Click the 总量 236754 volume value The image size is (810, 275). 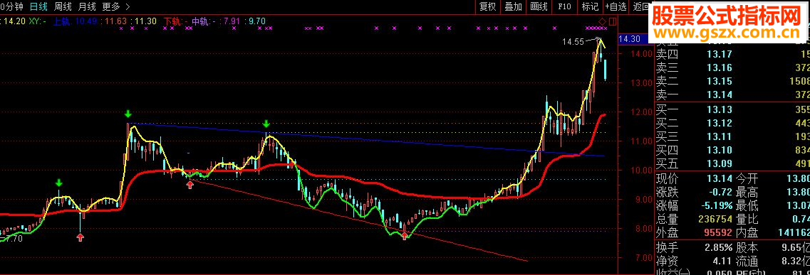pyautogui.click(x=715, y=219)
